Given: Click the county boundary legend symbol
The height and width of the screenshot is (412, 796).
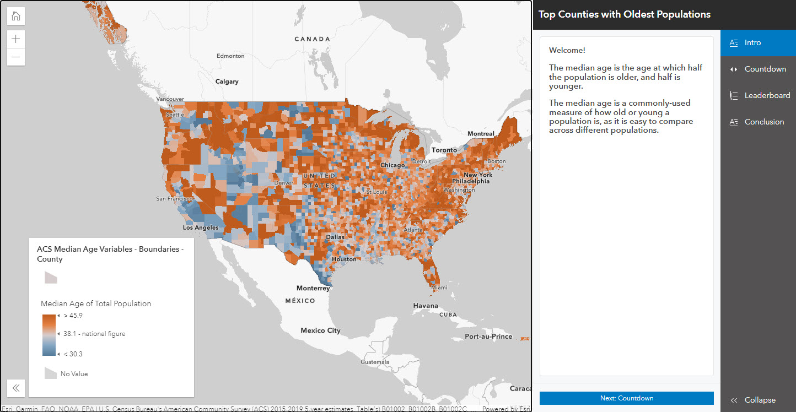Looking at the screenshot, I should point(51,277).
